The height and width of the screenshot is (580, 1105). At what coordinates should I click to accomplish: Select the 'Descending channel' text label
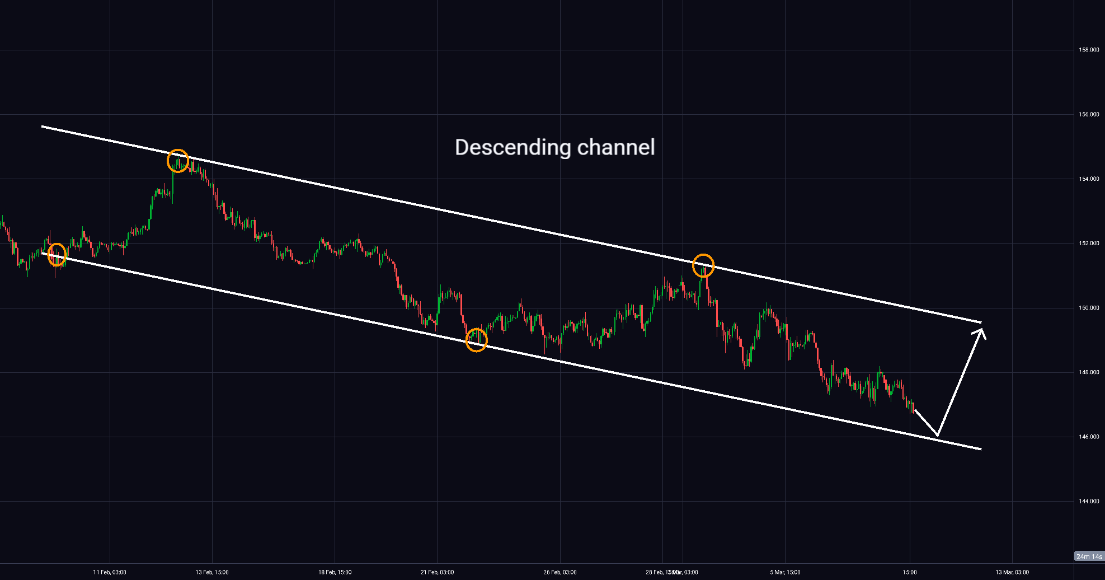point(554,147)
